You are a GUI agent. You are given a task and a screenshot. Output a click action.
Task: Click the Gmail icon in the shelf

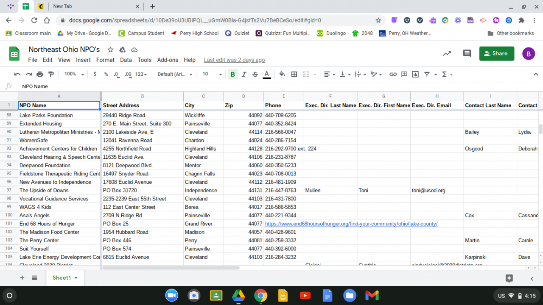pyautogui.click(x=372, y=295)
